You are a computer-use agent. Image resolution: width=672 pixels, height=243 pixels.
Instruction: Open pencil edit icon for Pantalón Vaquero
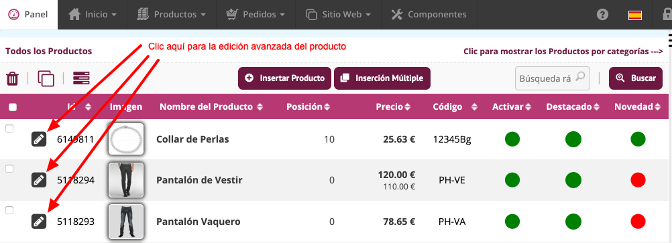[39, 221]
